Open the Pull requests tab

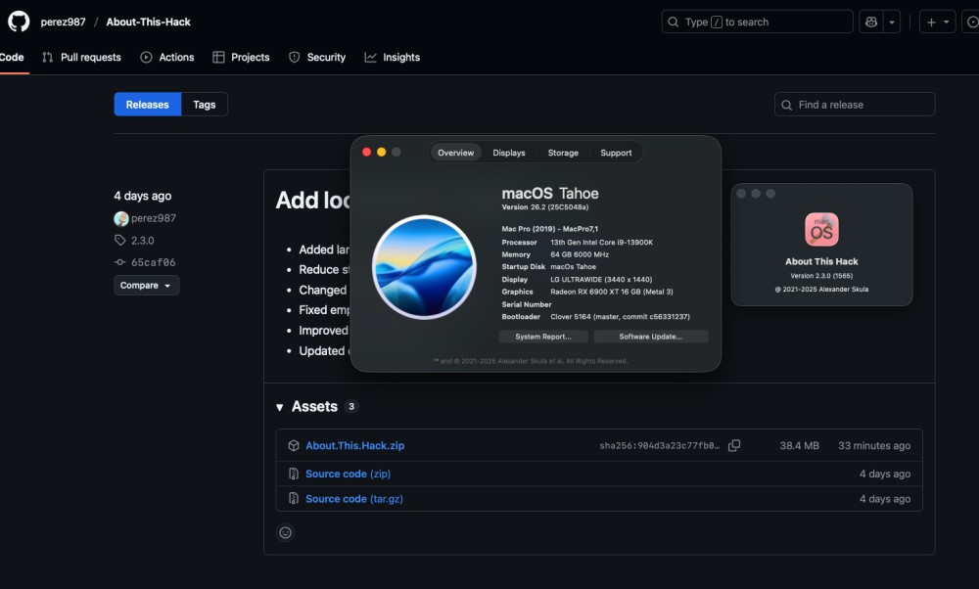click(82, 57)
